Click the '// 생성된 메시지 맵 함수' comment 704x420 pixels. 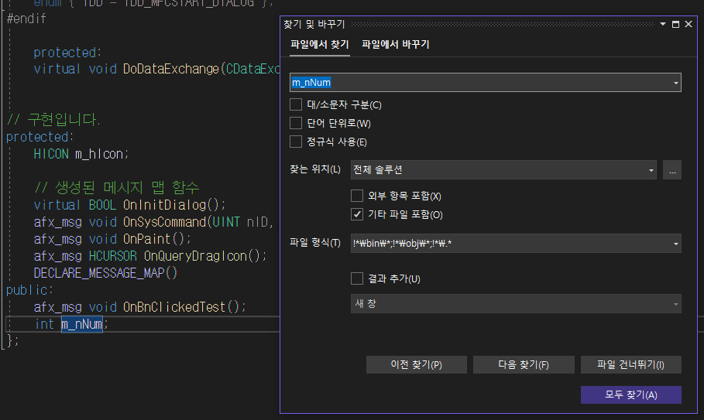point(116,187)
